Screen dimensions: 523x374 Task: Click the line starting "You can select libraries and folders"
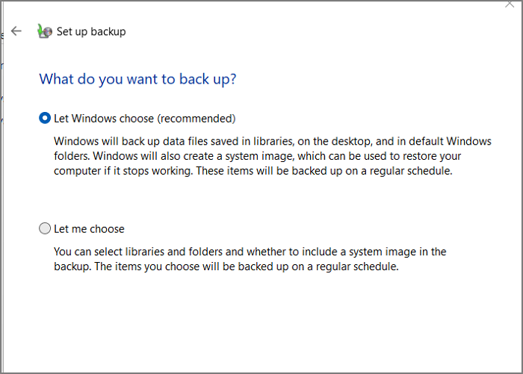pos(250,252)
